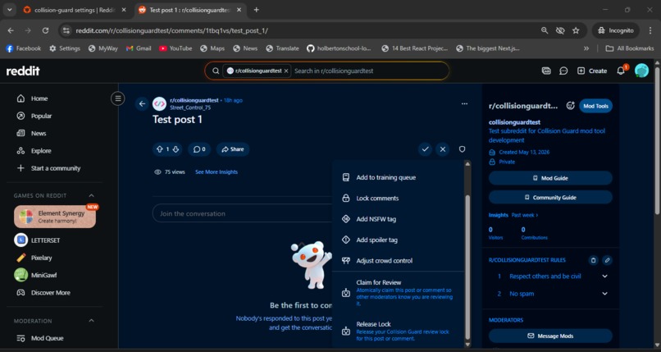Screen dimensions: 661x352
Task: Edit community rules pencil icon
Action: point(607,260)
